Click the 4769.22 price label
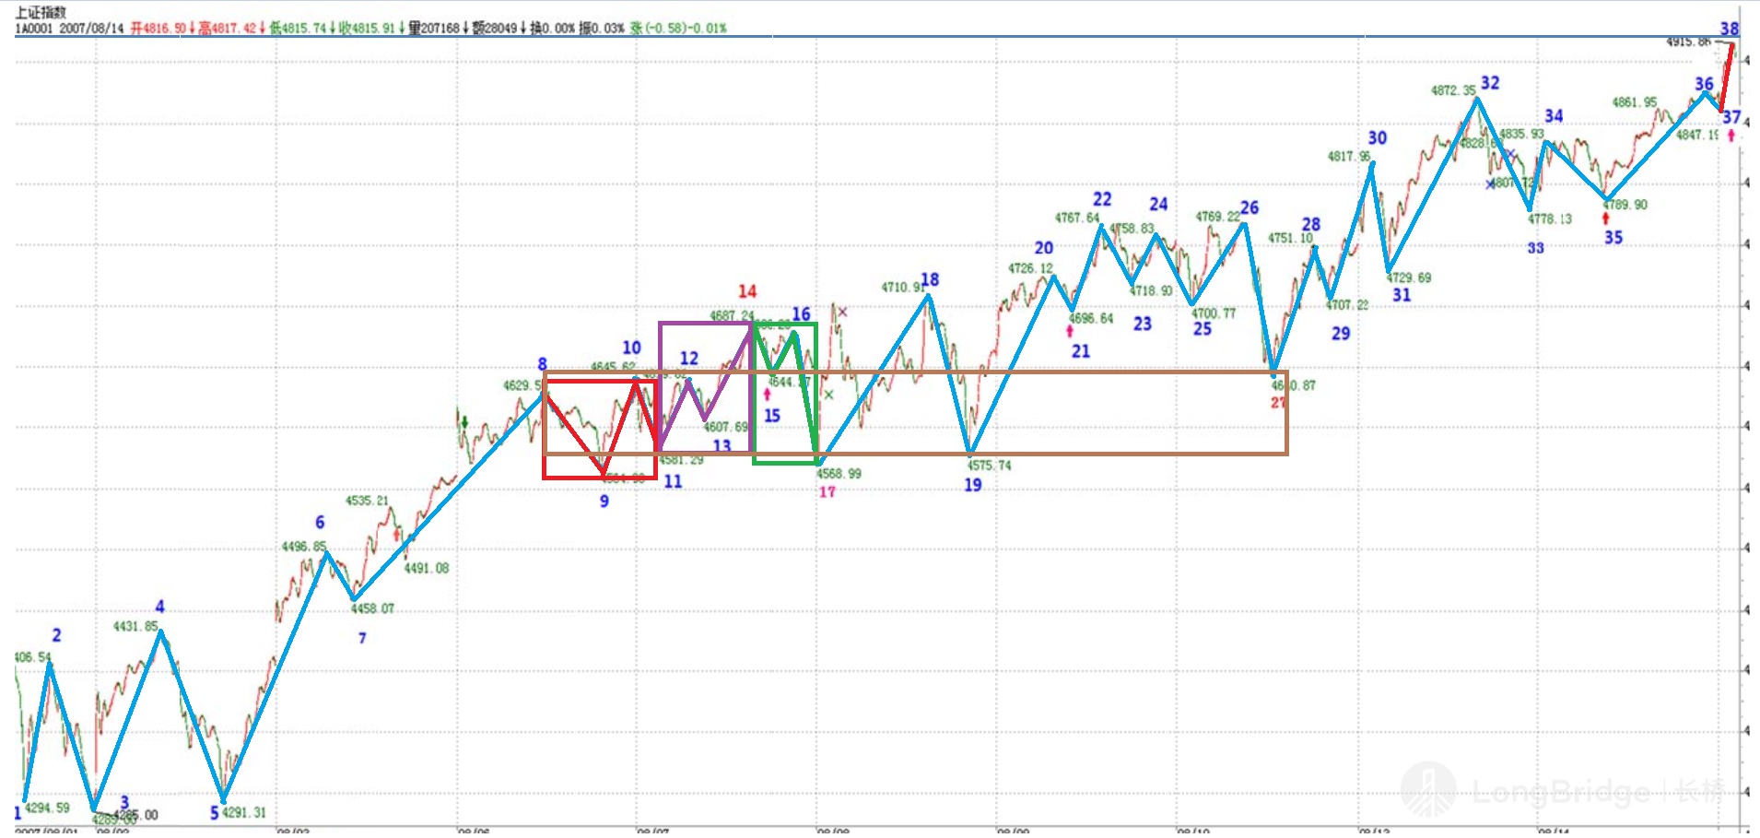This screenshot has height=838, width=1760. 1218,217
